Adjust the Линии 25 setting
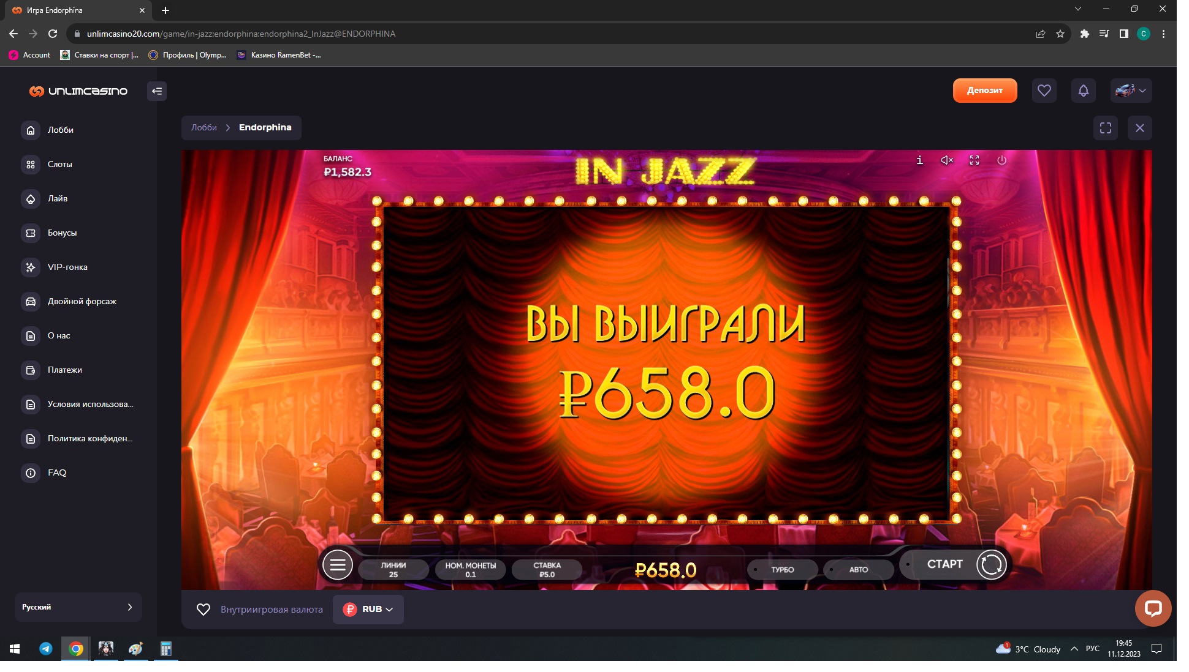This screenshot has height=672, width=1189. pyautogui.click(x=393, y=570)
